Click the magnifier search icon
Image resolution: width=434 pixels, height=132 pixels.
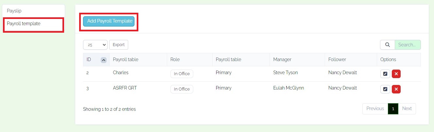click(x=388, y=45)
